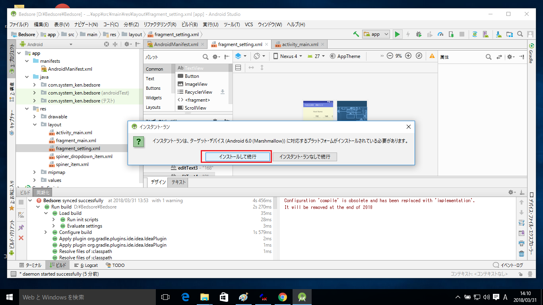Switch to the activity_main.xml editor tab
Image resolution: width=543 pixels, height=305 pixels.
pos(300,44)
